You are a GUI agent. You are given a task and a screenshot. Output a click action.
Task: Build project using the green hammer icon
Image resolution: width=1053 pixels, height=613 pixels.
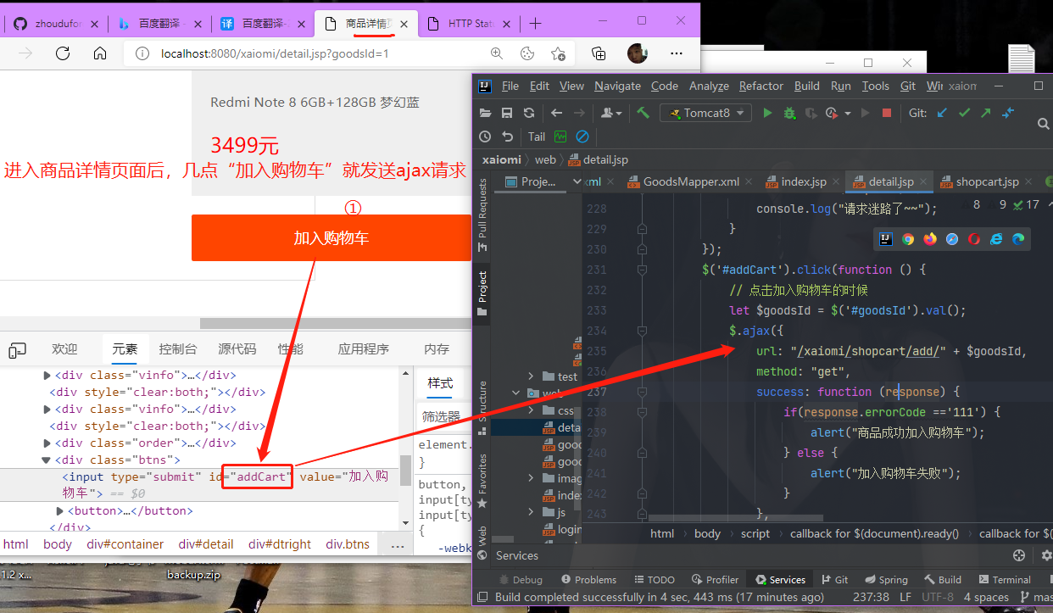pyautogui.click(x=643, y=113)
